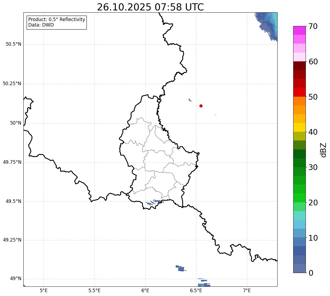Screen dimensions: 330x296
Task: Click the plot title 26.10.2025 07:58 UTC
Action: point(150,7)
